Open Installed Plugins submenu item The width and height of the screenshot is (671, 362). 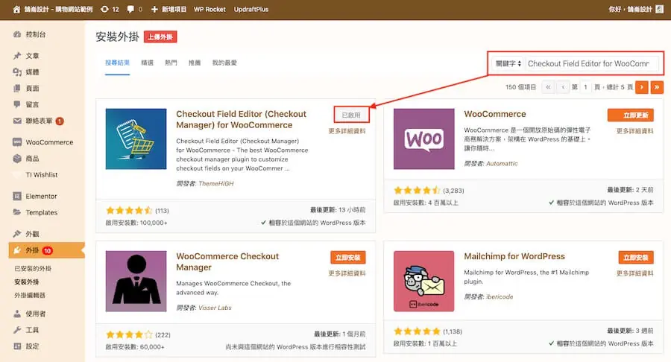[33, 269]
